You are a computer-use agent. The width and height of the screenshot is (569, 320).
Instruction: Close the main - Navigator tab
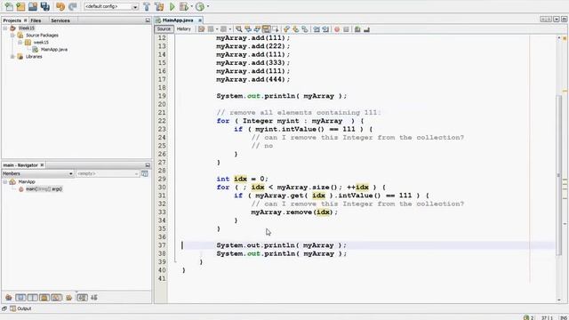click(42, 165)
